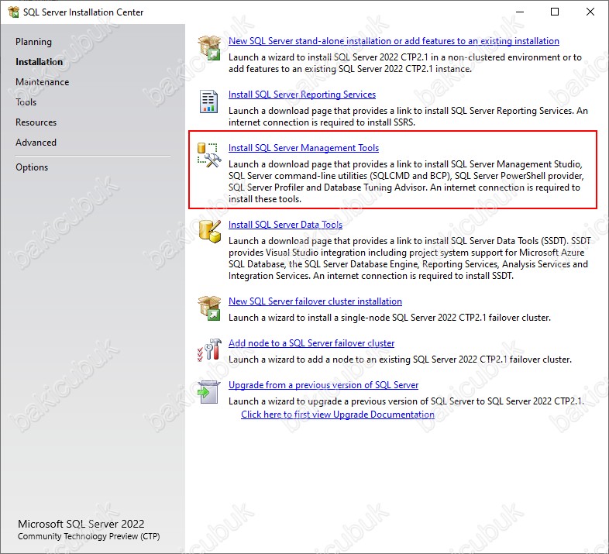609x554 pixels.
Task: Open the Options section
Action: (x=32, y=167)
